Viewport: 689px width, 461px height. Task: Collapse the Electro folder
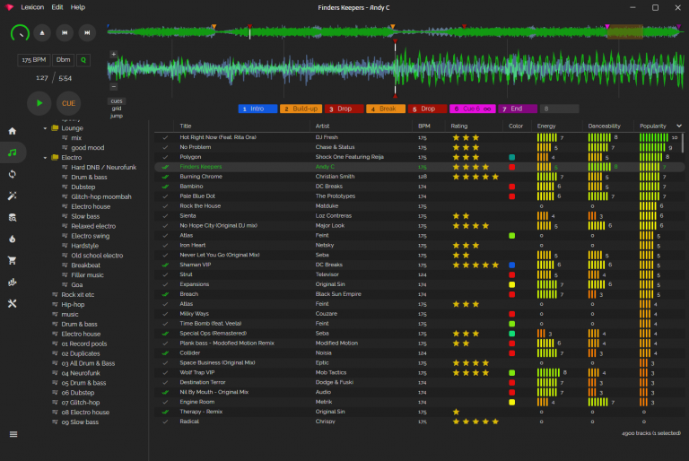45,157
